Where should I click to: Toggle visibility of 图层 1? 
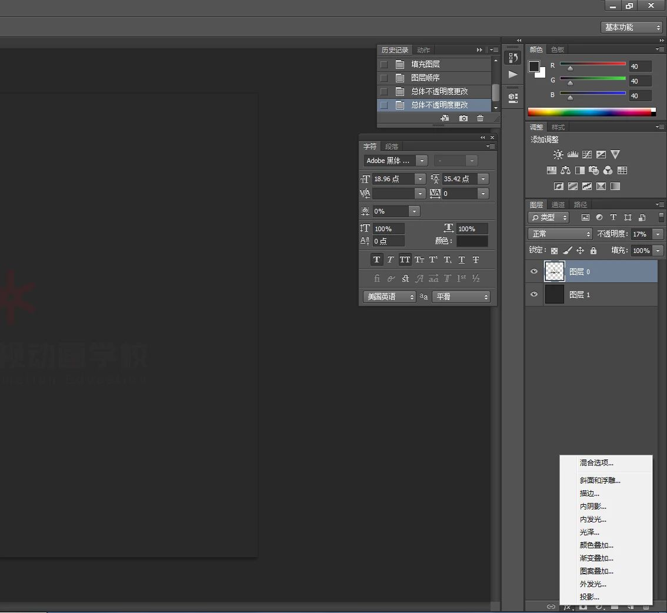(534, 295)
